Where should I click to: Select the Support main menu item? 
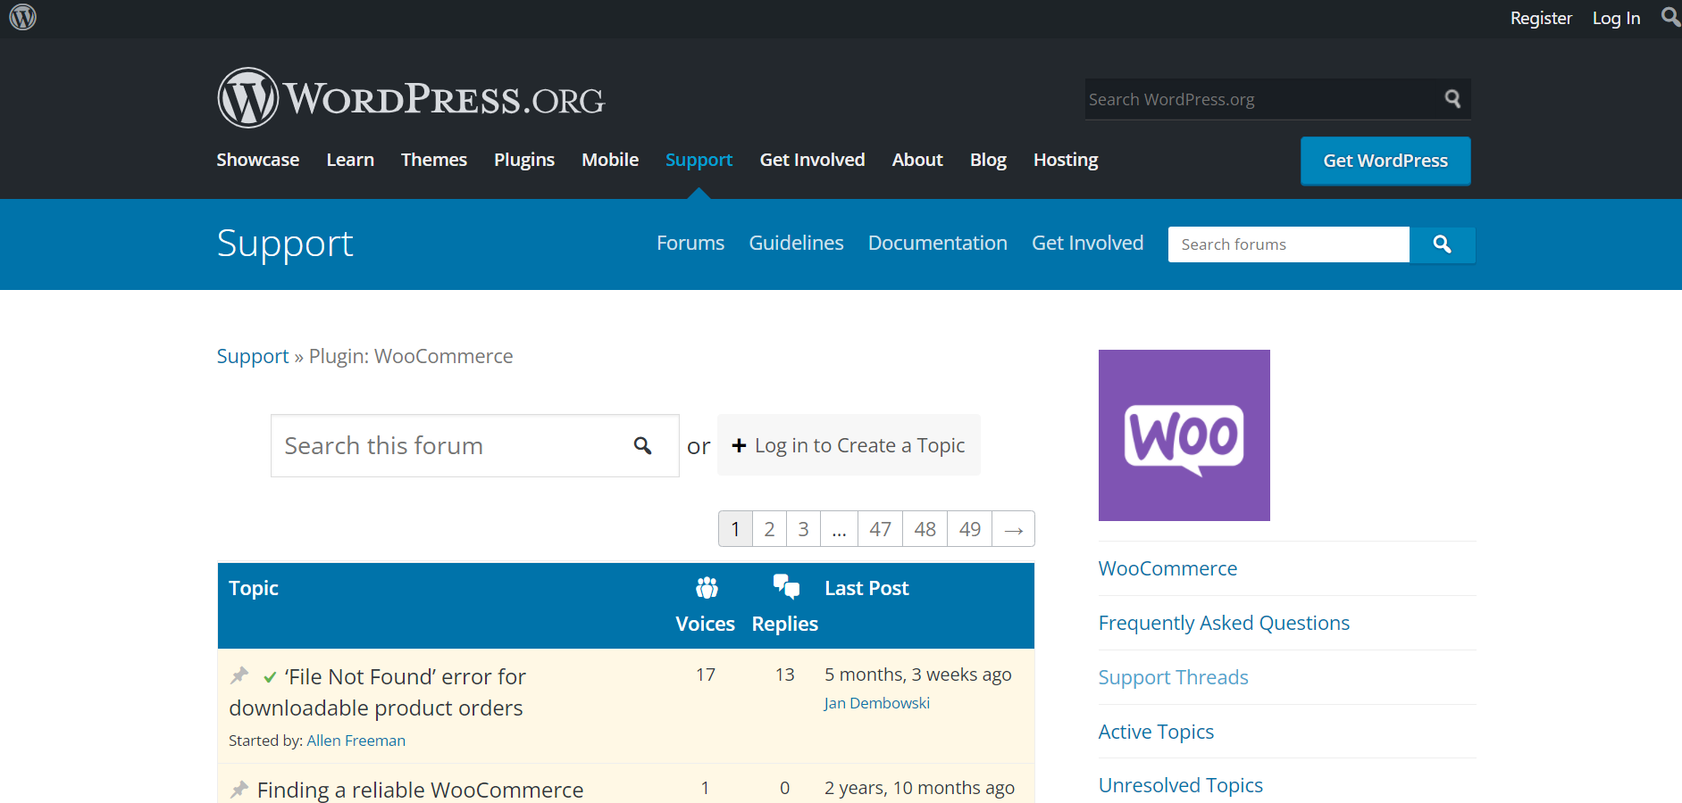pos(699,160)
